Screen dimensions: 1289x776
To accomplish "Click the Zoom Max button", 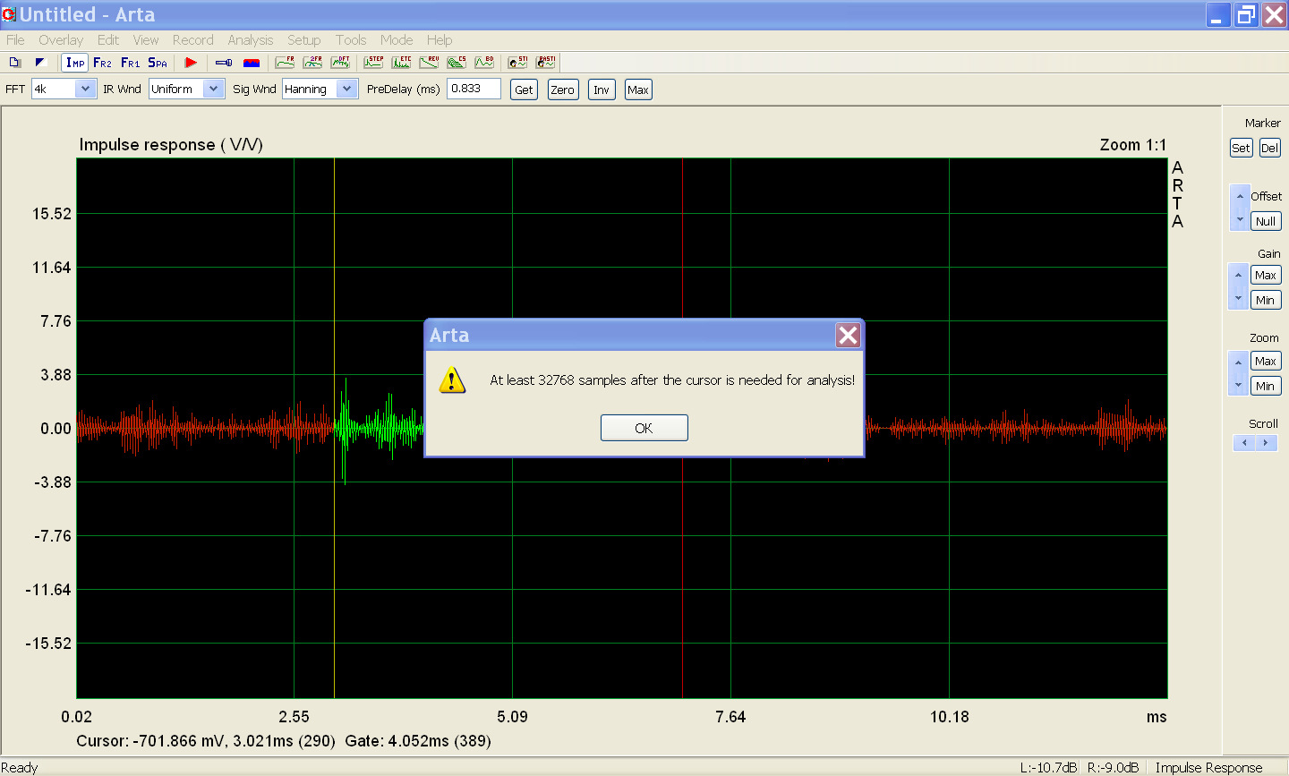I will tap(1266, 361).
